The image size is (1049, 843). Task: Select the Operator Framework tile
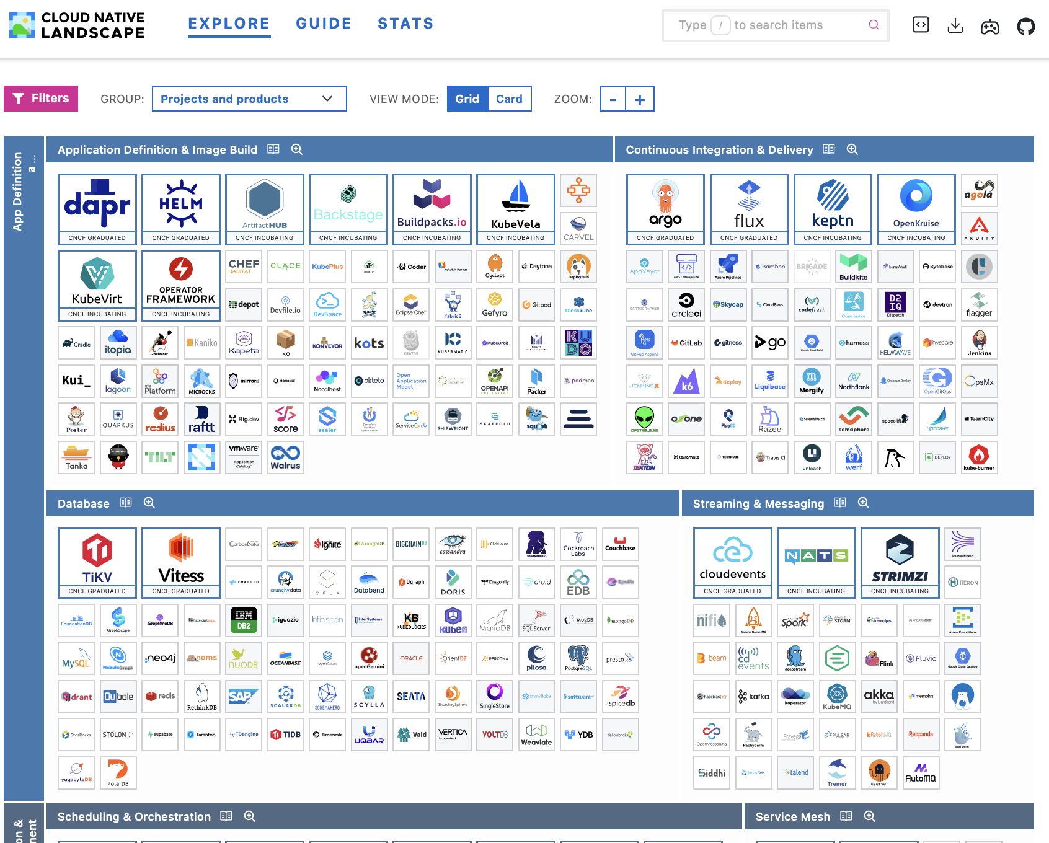(x=181, y=285)
